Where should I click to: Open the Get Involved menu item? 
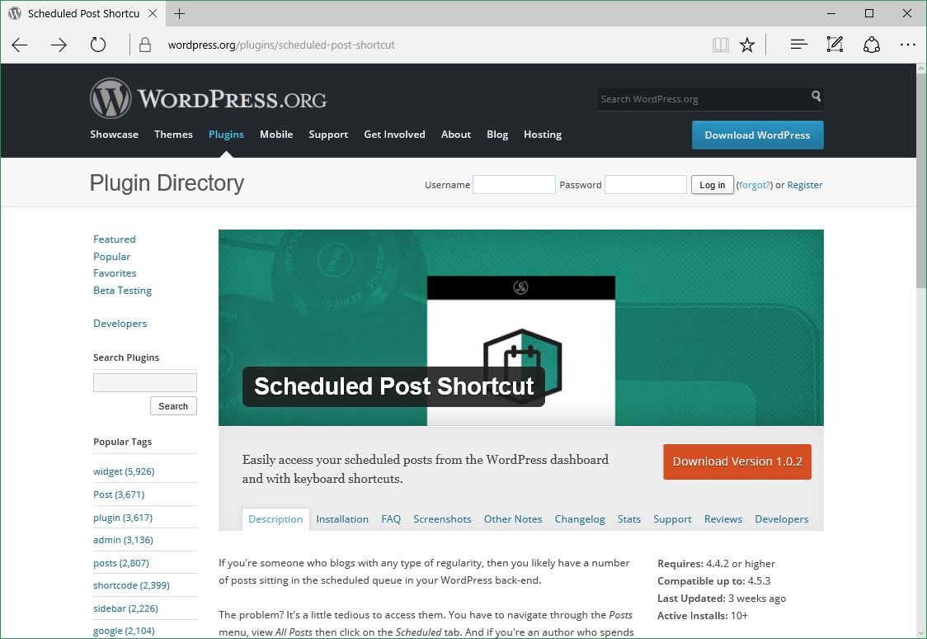pos(394,135)
